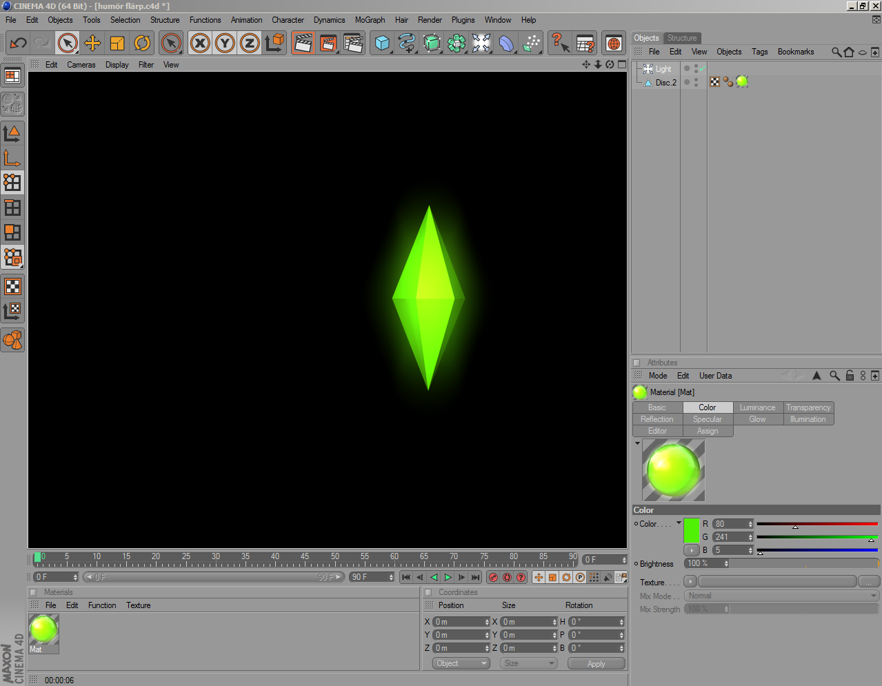The width and height of the screenshot is (882, 686).
Task: Open the Mix Mode dropdown
Action: (782, 596)
